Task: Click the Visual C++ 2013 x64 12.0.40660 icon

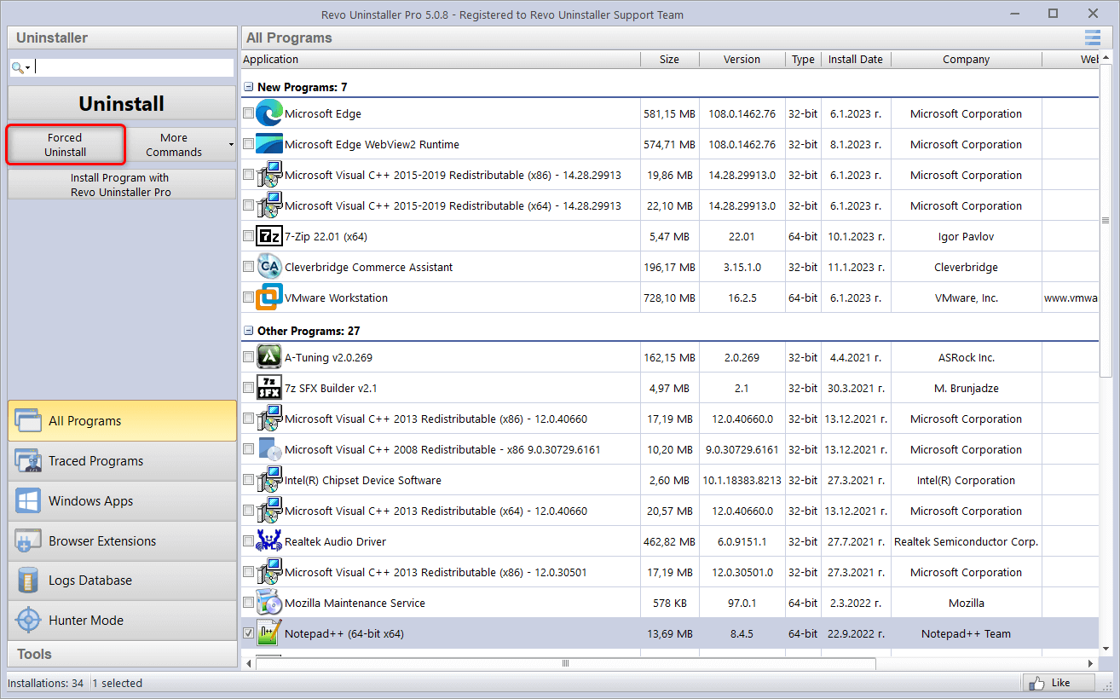Action: click(x=269, y=511)
